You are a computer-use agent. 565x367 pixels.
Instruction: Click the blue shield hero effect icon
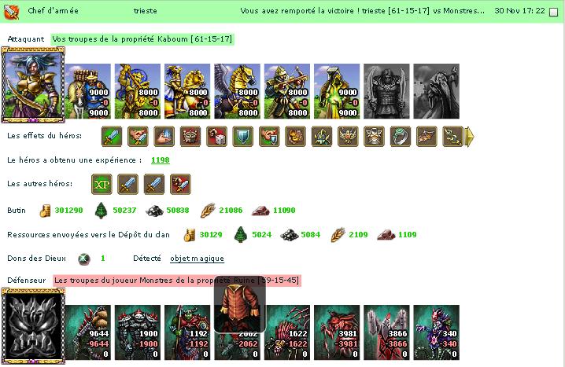(243, 137)
